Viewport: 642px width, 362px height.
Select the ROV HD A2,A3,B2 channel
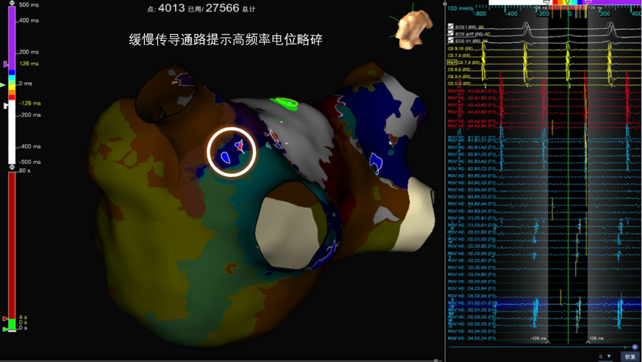click(x=471, y=104)
